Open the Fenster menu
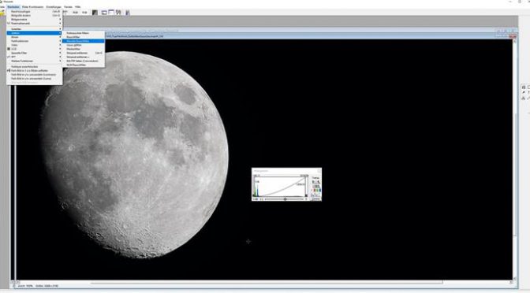Viewport: 530px width, 293px height. pyautogui.click(x=69, y=7)
